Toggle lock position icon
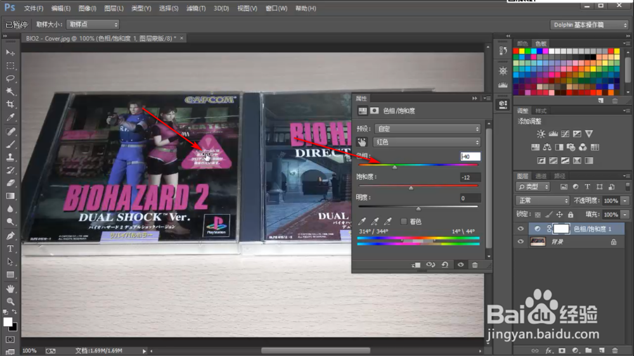 tap(560, 215)
